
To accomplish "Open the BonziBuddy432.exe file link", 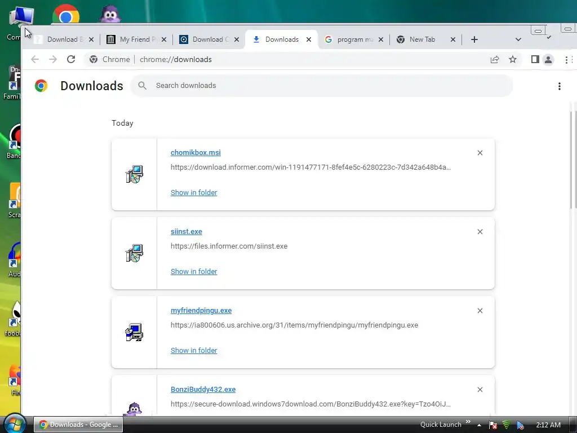I will (x=203, y=389).
